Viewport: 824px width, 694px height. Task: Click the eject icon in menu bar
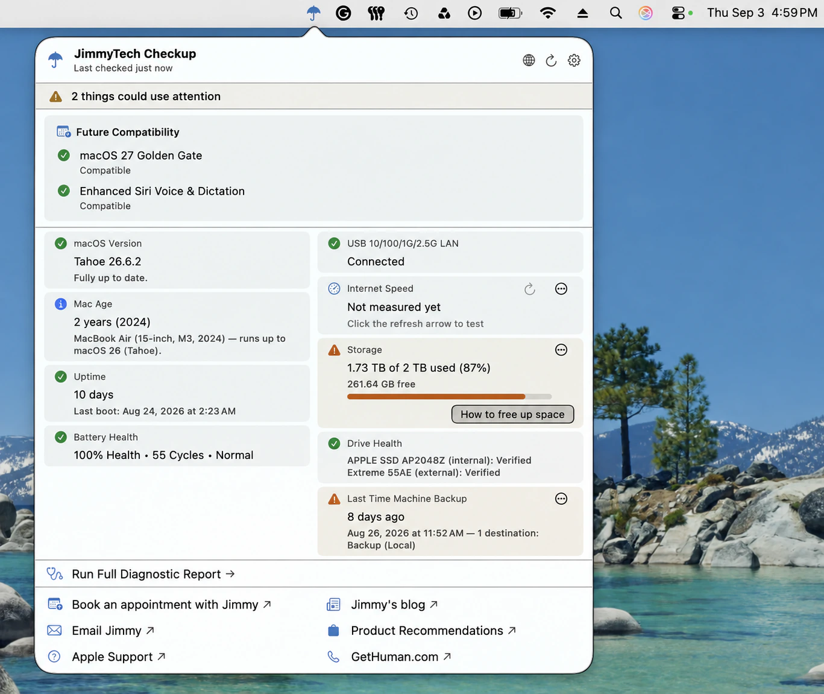(x=582, y=13)
